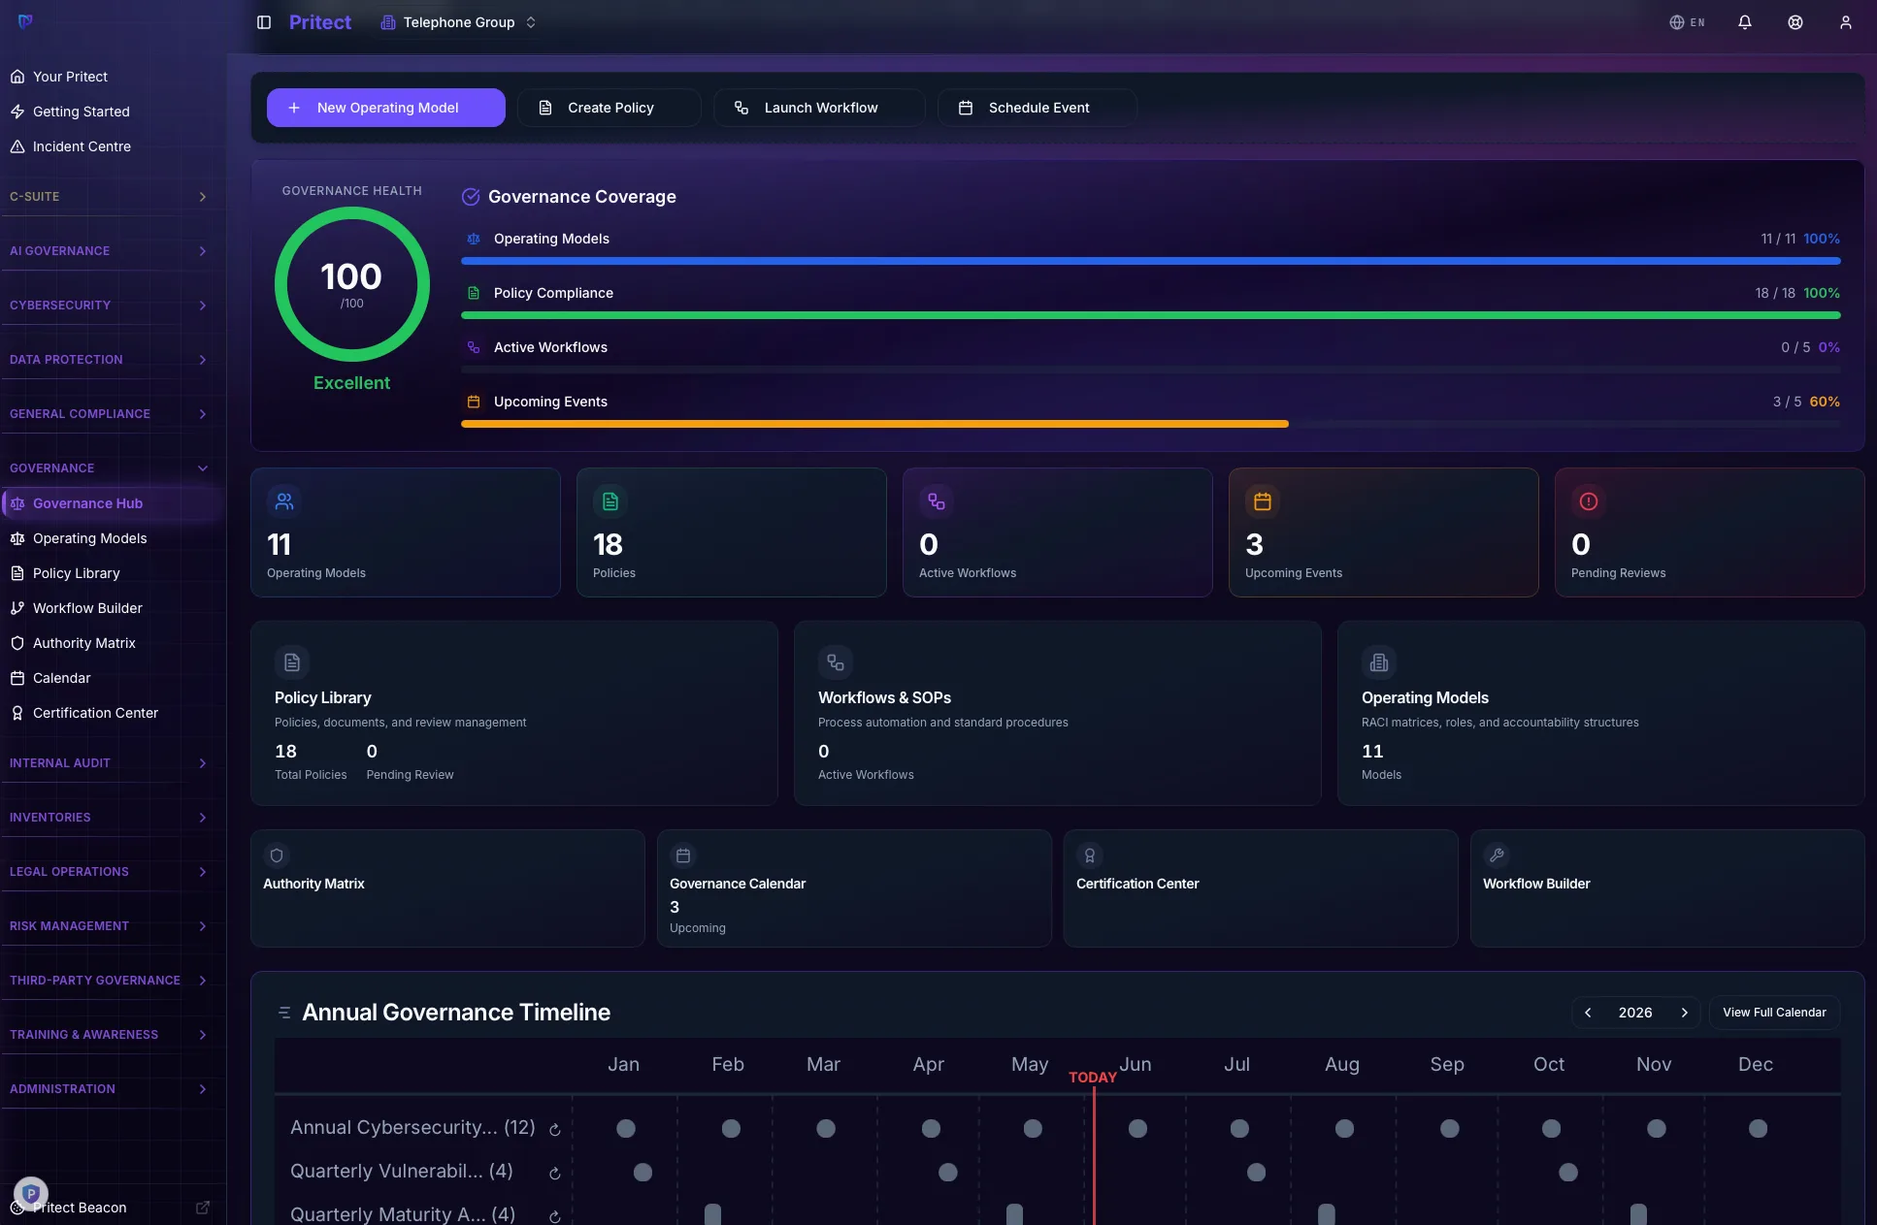Viewport: 1877px width, 1225px height.
Task: Click the Policy Compliance green progress bar
Action: click(1151, 315)
